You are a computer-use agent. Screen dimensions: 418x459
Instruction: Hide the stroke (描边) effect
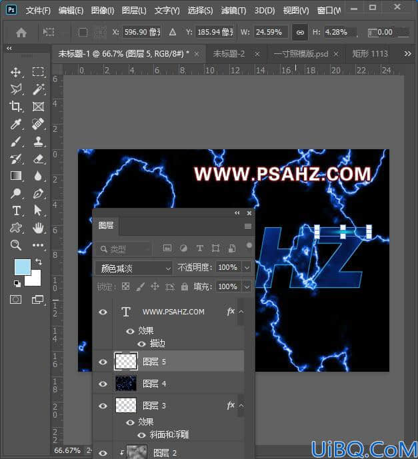point(141,344)
